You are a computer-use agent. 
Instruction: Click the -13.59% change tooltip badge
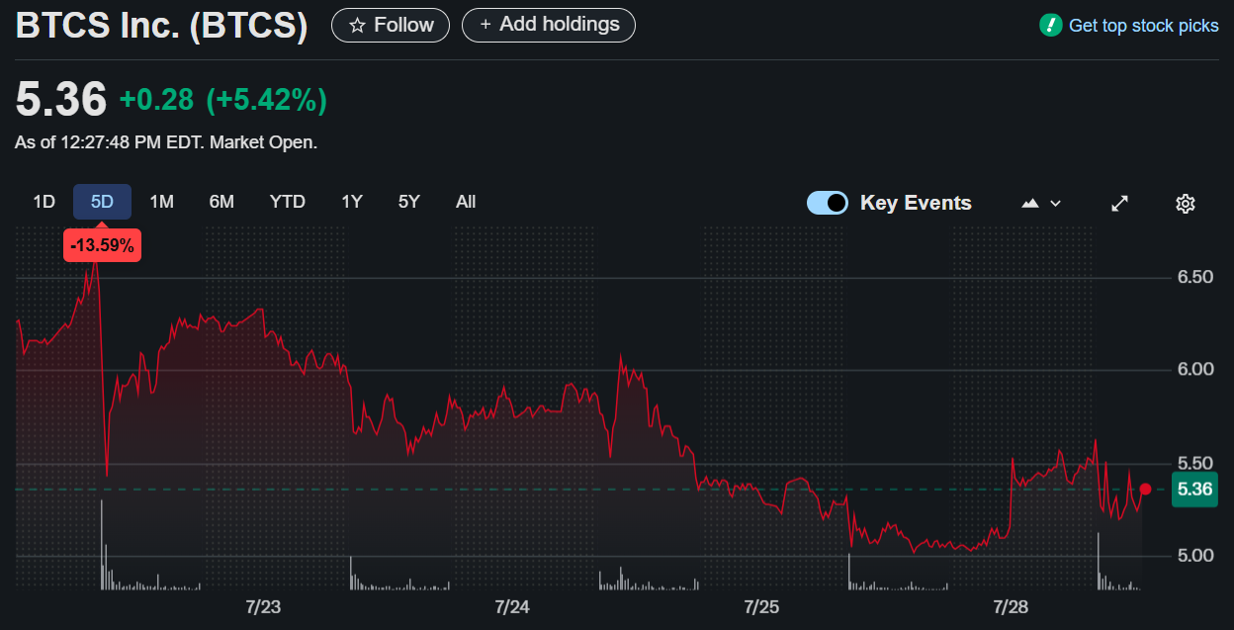click(x=102, y=245)
